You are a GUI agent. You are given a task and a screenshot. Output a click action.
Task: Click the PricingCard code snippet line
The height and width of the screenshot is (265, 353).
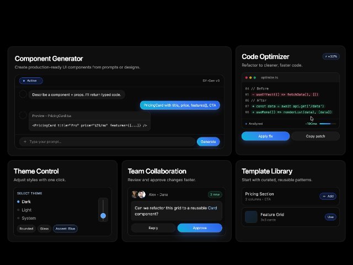click(x=89, y=125)
